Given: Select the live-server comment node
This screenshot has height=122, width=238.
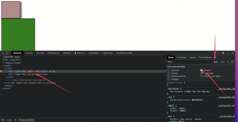Looking at the screenshot, I should (x=28, y=80).
